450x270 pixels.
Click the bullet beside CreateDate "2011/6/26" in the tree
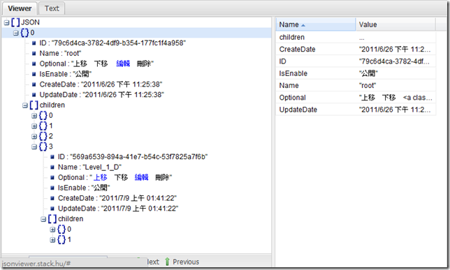[34, 84]
